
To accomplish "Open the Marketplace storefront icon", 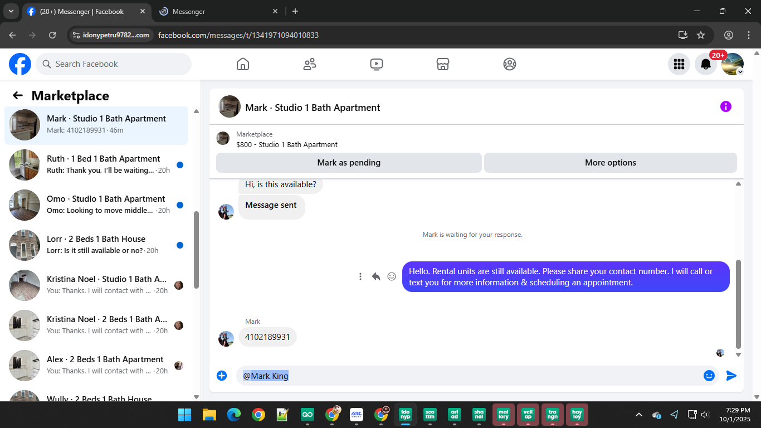I will (443, 64).
